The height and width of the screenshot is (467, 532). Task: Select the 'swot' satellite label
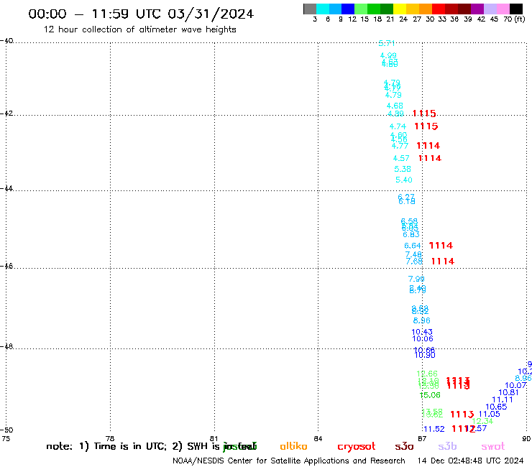coord(493,446)
